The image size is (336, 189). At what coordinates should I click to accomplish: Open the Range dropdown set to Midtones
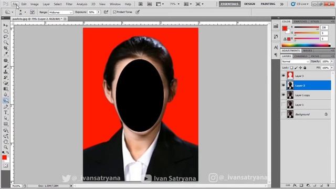(x=61, y=13)
